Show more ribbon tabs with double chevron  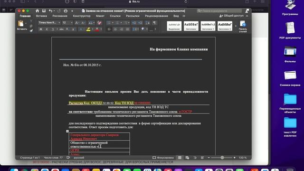pyautogui.click(x=184, y=16)
